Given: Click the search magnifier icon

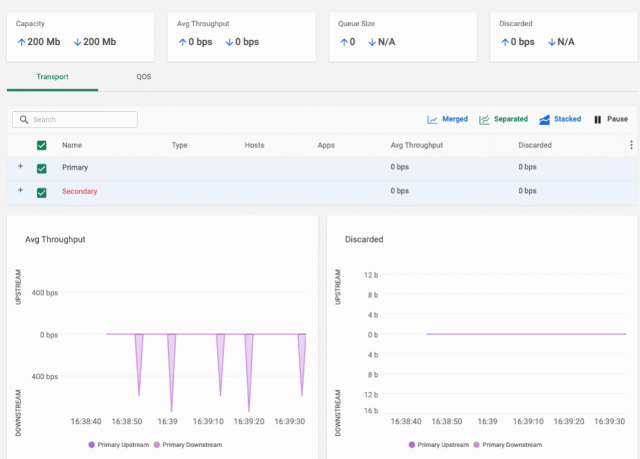Looking at the screenshot, I should (24, 119).
